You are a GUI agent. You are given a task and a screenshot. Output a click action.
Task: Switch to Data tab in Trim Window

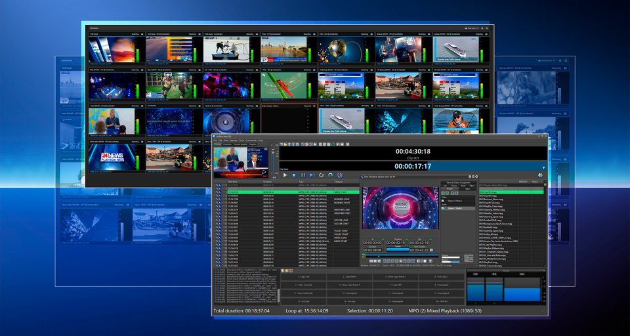(467, 189)
